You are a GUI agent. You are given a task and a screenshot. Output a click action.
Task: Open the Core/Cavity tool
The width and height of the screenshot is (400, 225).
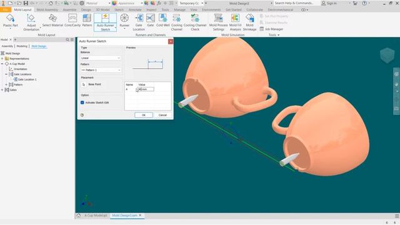pyautogui.click(x=72, y=21)
